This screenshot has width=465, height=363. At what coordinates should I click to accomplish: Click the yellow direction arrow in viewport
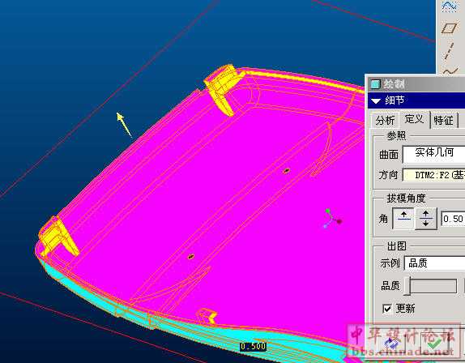pos(124,125)
